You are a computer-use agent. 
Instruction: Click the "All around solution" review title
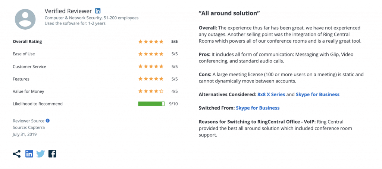tap(229, 13)
